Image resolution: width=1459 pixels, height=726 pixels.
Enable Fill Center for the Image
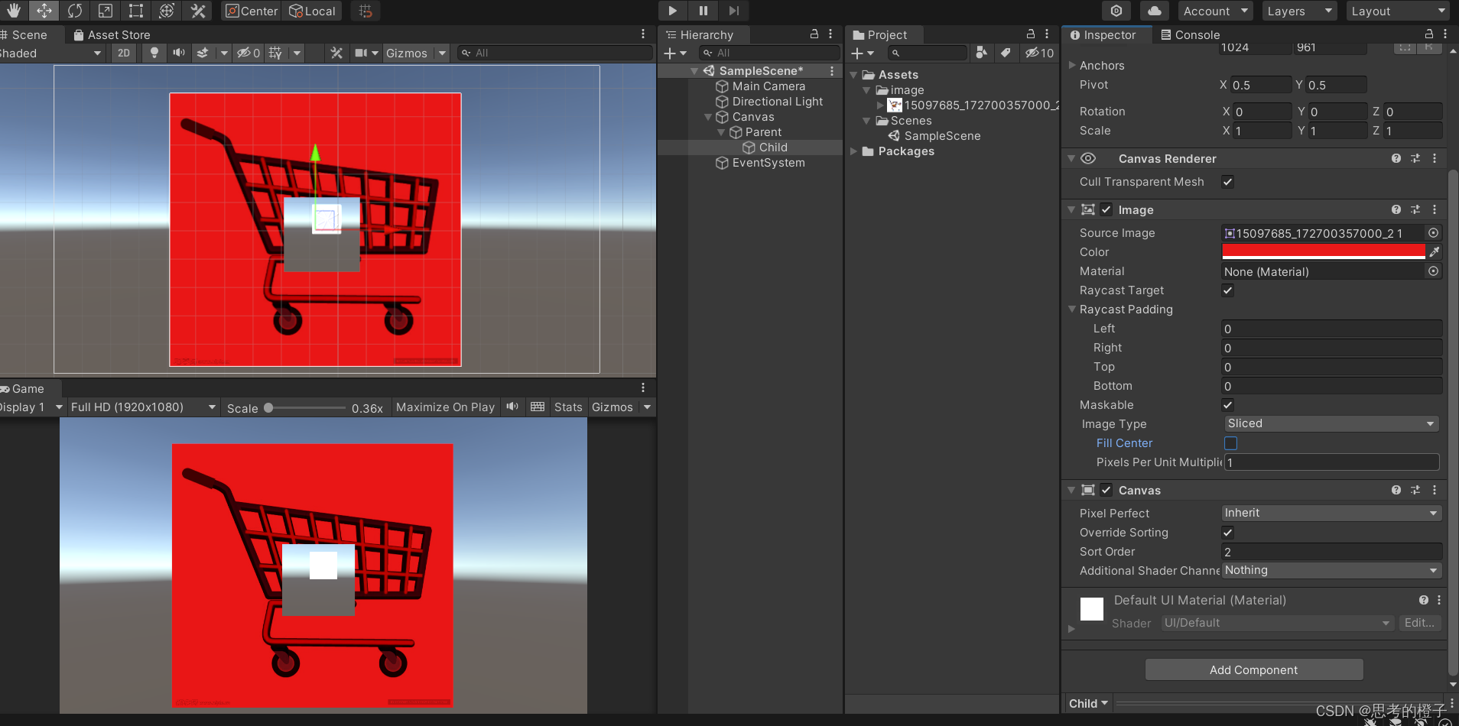tap(1231, 443)
